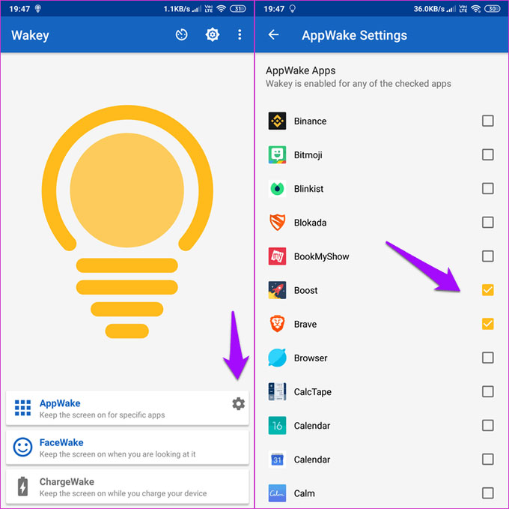Tap the Browser app name
Image resolution: width=509 pixels, height=509 pixels.
point(311,358)
